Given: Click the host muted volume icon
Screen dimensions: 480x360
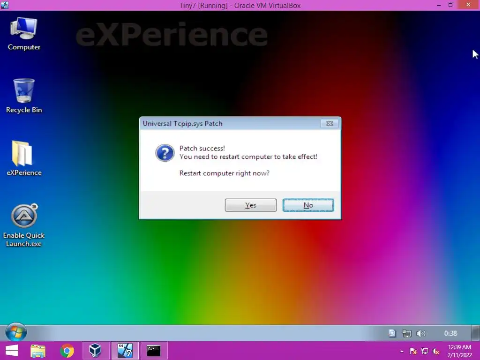Looking at the screenshot, I should pyautogui.click(x=436, y=351).
